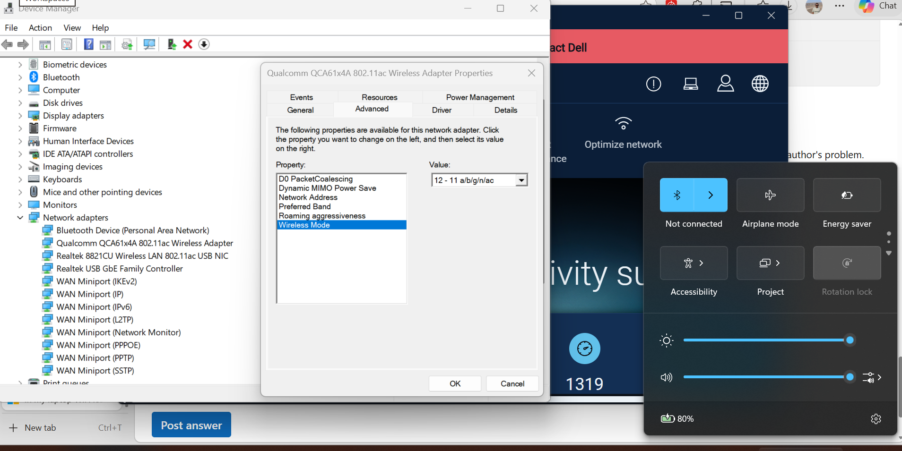Click the red X Uninstall device icon
Screen dimensions: 902x451
point(188,44)
